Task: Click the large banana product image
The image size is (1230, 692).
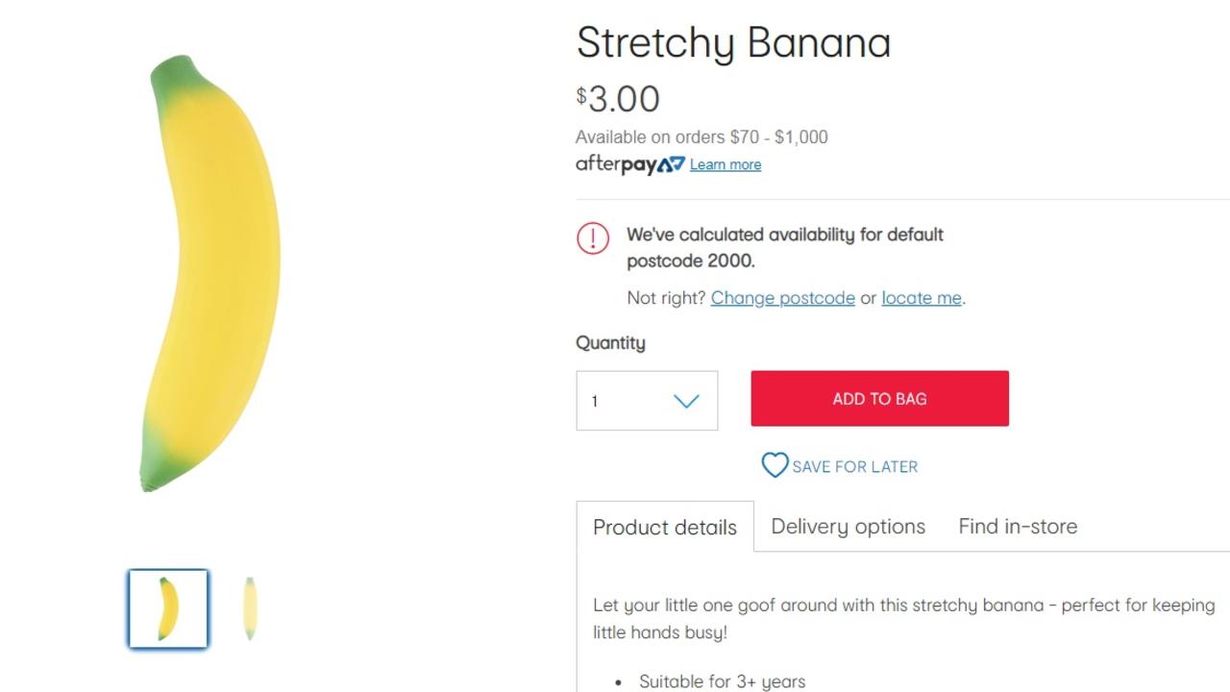Action: (210, 274)
